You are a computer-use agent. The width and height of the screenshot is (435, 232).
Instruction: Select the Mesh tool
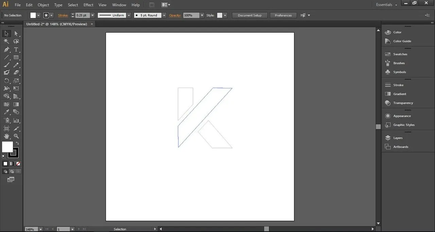6,104
